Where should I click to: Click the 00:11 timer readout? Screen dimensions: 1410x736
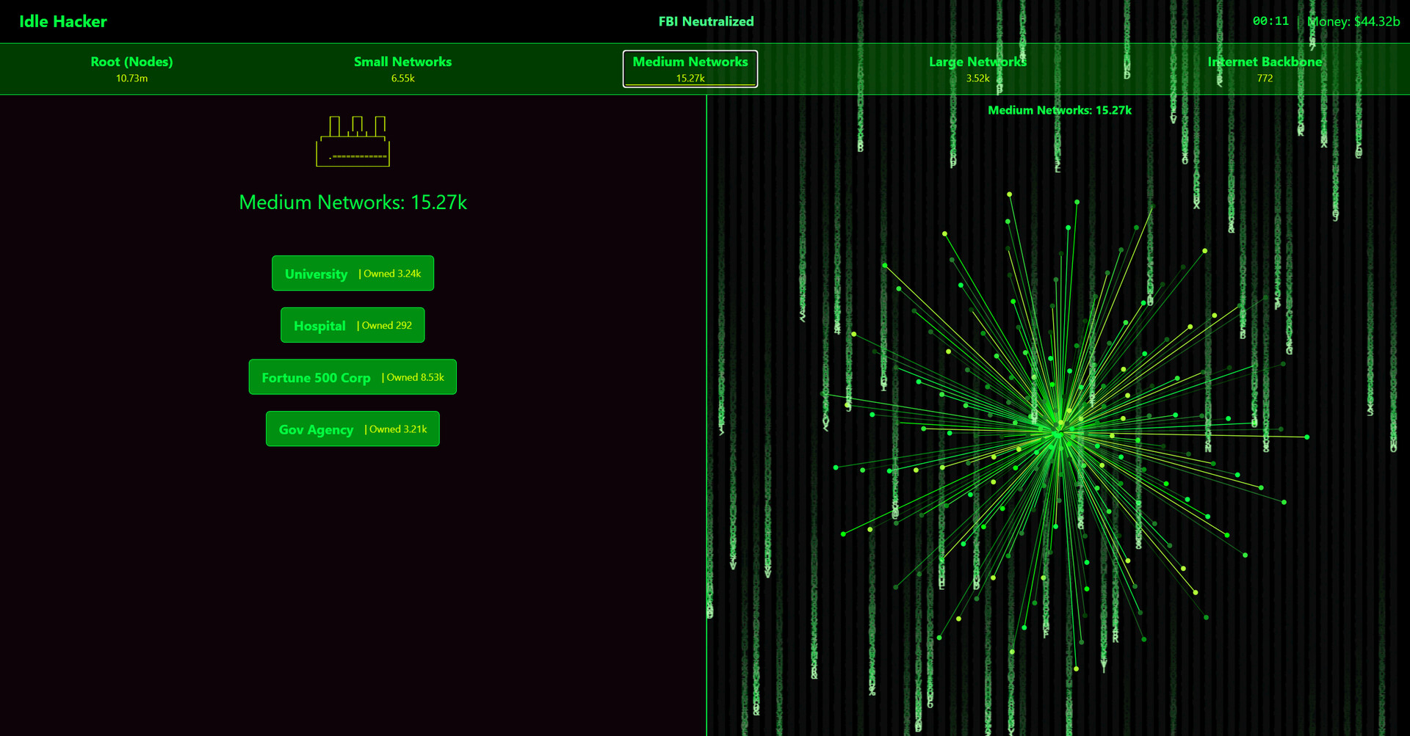click(1270, 21)
